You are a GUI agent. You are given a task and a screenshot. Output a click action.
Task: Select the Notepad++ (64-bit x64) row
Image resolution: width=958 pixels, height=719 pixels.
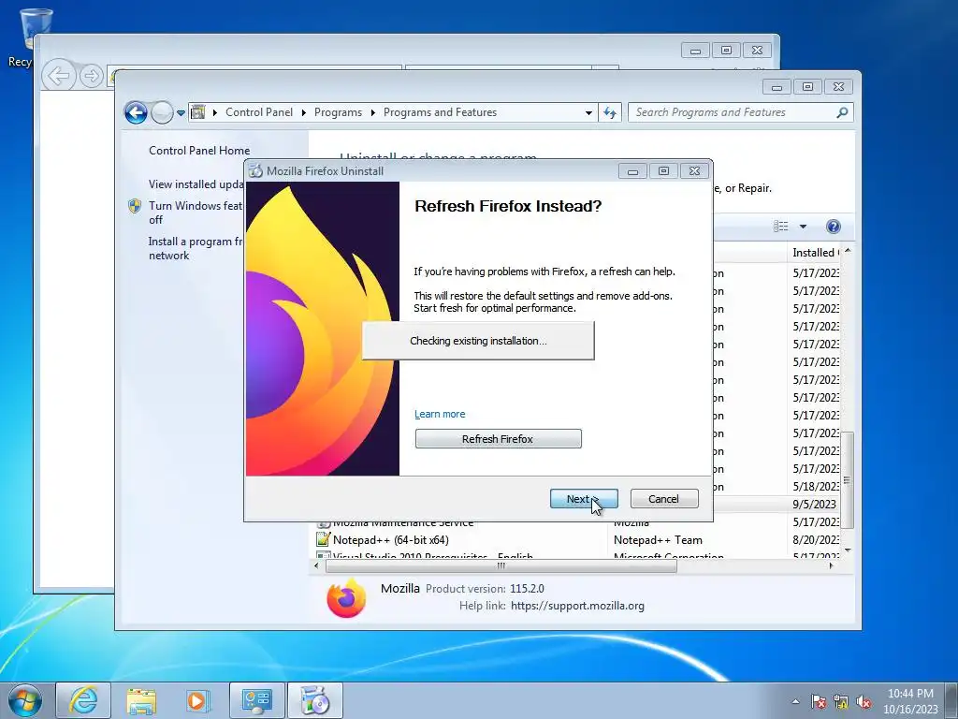point(577,540)
